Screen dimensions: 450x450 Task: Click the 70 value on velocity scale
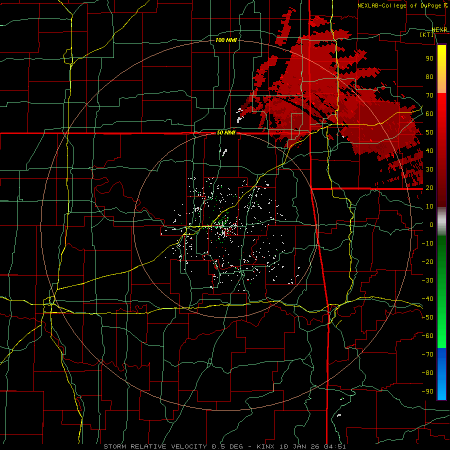(x=429, y=95)
